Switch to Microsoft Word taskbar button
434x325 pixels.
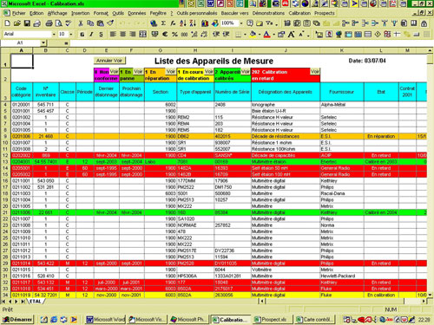click(x=106, y=319)
